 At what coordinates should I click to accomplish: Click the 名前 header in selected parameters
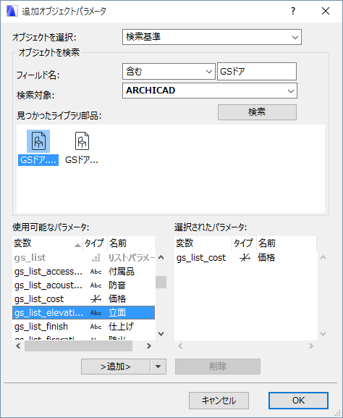click(287, 243)
